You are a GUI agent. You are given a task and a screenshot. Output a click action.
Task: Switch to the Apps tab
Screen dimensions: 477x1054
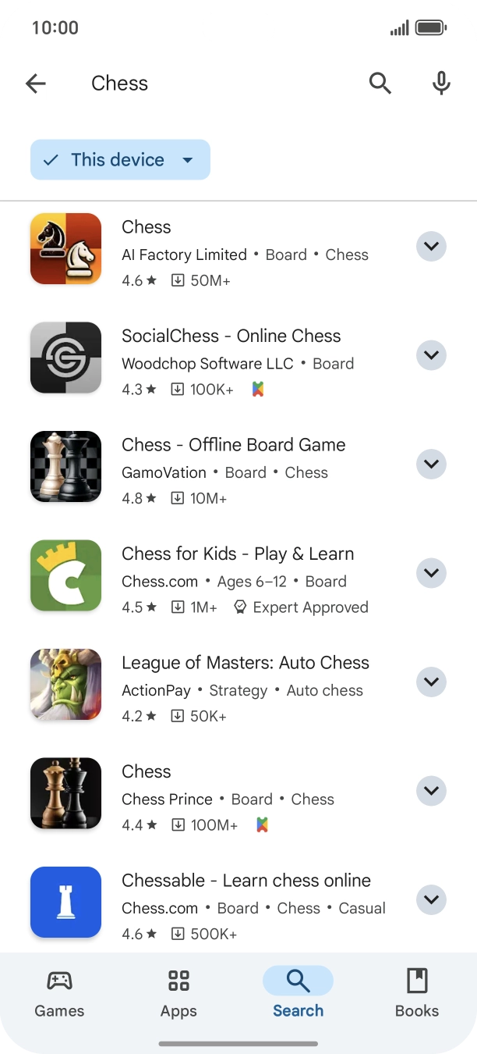click(x=178, y=993)
